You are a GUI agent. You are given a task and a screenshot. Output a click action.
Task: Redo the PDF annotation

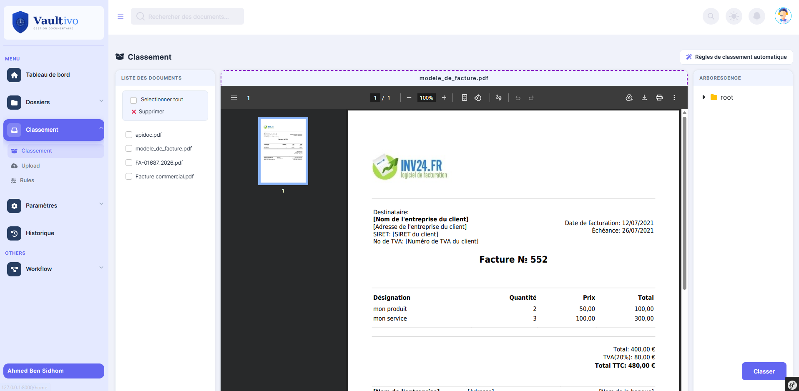point(531,98)
